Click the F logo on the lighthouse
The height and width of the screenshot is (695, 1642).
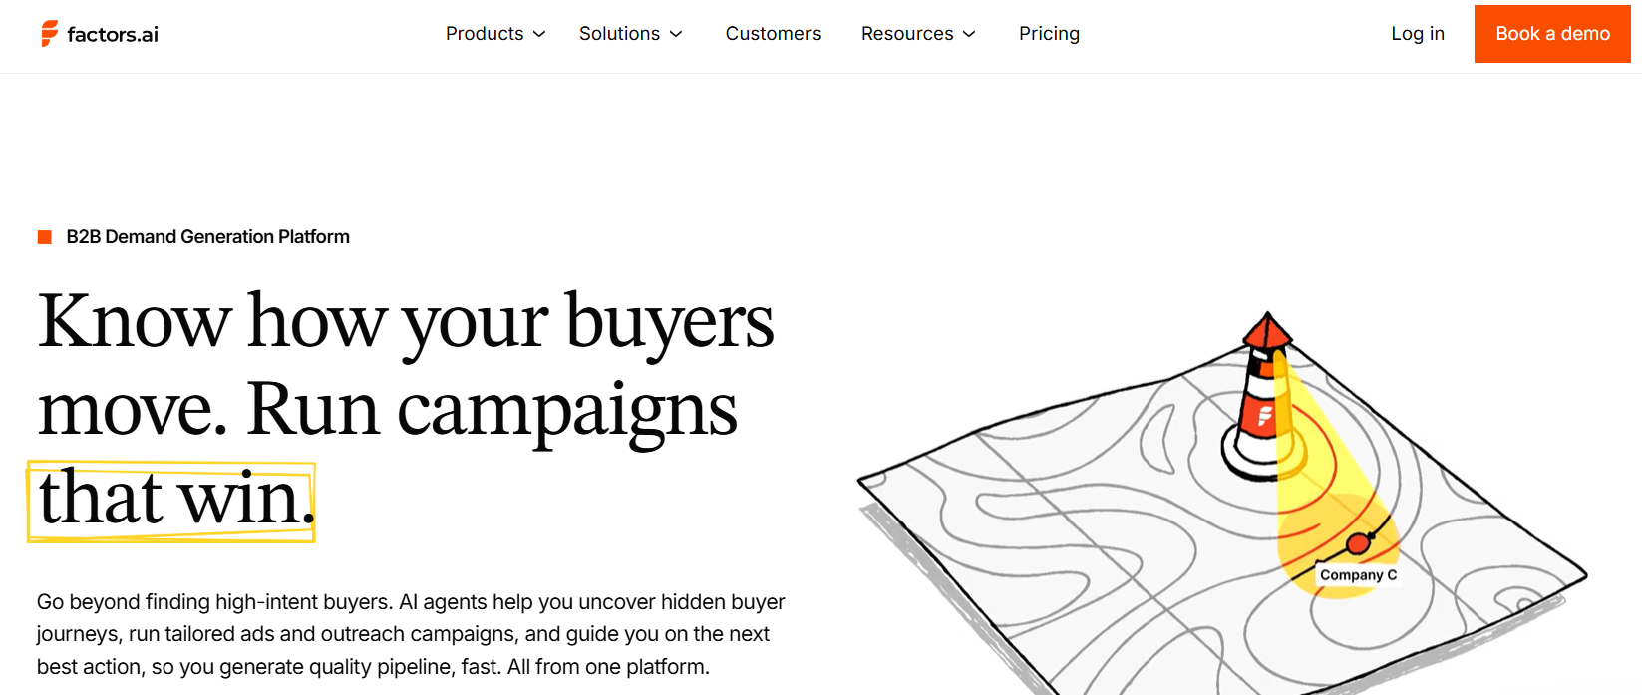point(1265,415)
